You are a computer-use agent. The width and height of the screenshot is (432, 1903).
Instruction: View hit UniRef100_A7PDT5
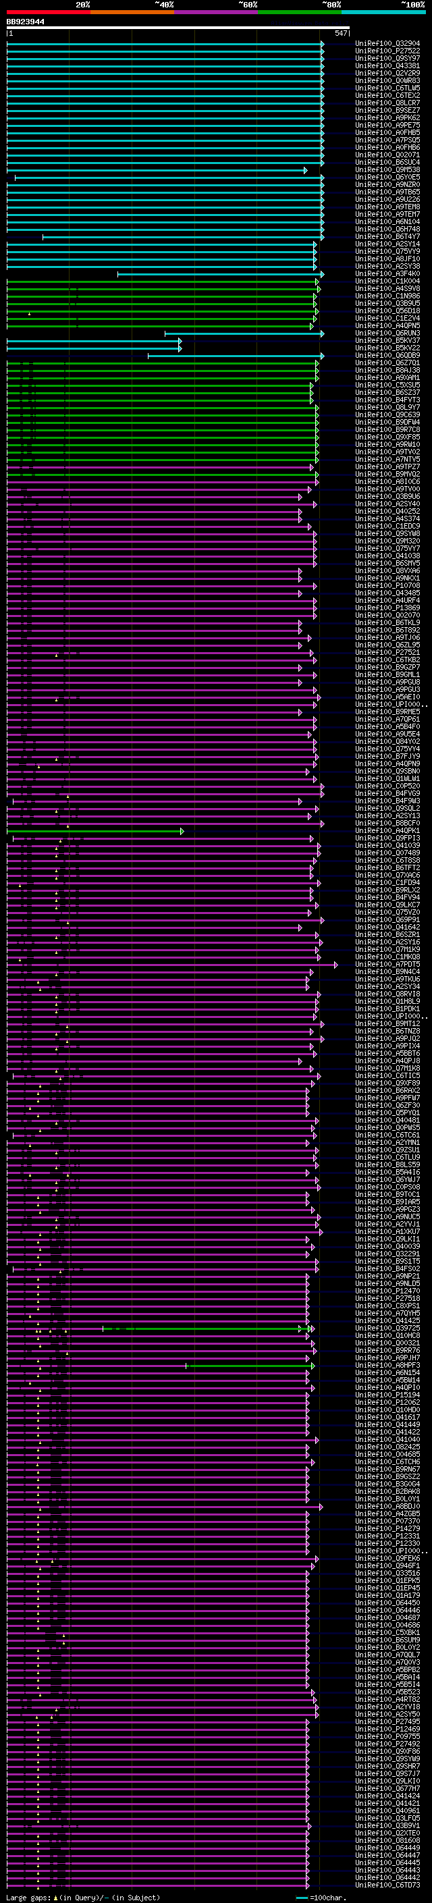point(387,964)
